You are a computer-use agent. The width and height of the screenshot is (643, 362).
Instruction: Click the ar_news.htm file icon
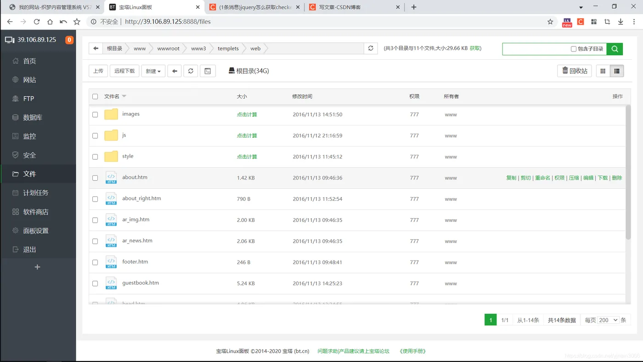[x=111, y=241]
